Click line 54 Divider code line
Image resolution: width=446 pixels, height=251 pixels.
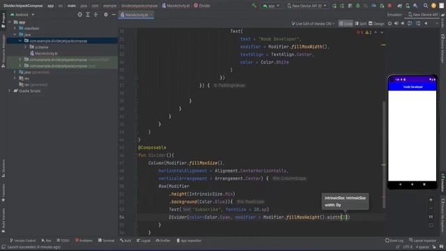pyautogui.click(x=259, y=217)
